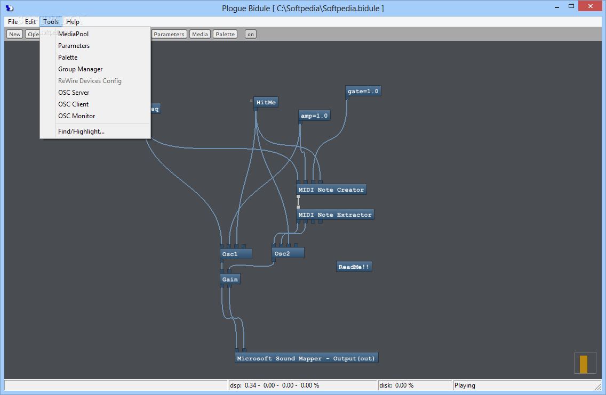Open OSC Server from Tools menu
The image size is (606, 395).
coord(95,93)
